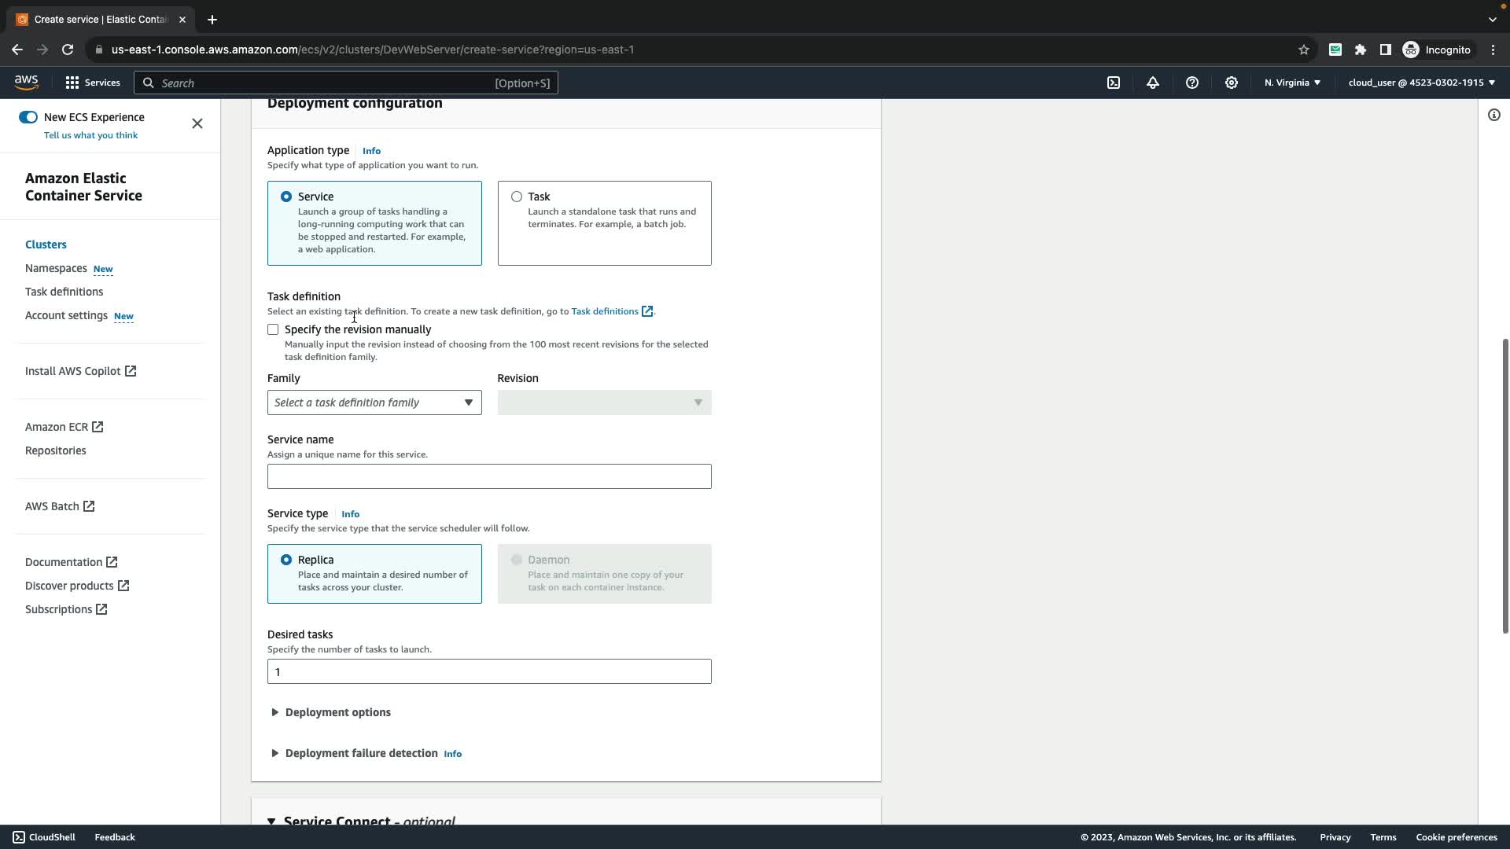
Task: Close the New ECS Experience banner
Action: click(197, 123)
